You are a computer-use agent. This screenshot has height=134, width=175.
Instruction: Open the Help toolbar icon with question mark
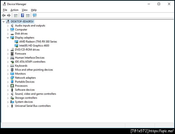[x=22, y=15]
